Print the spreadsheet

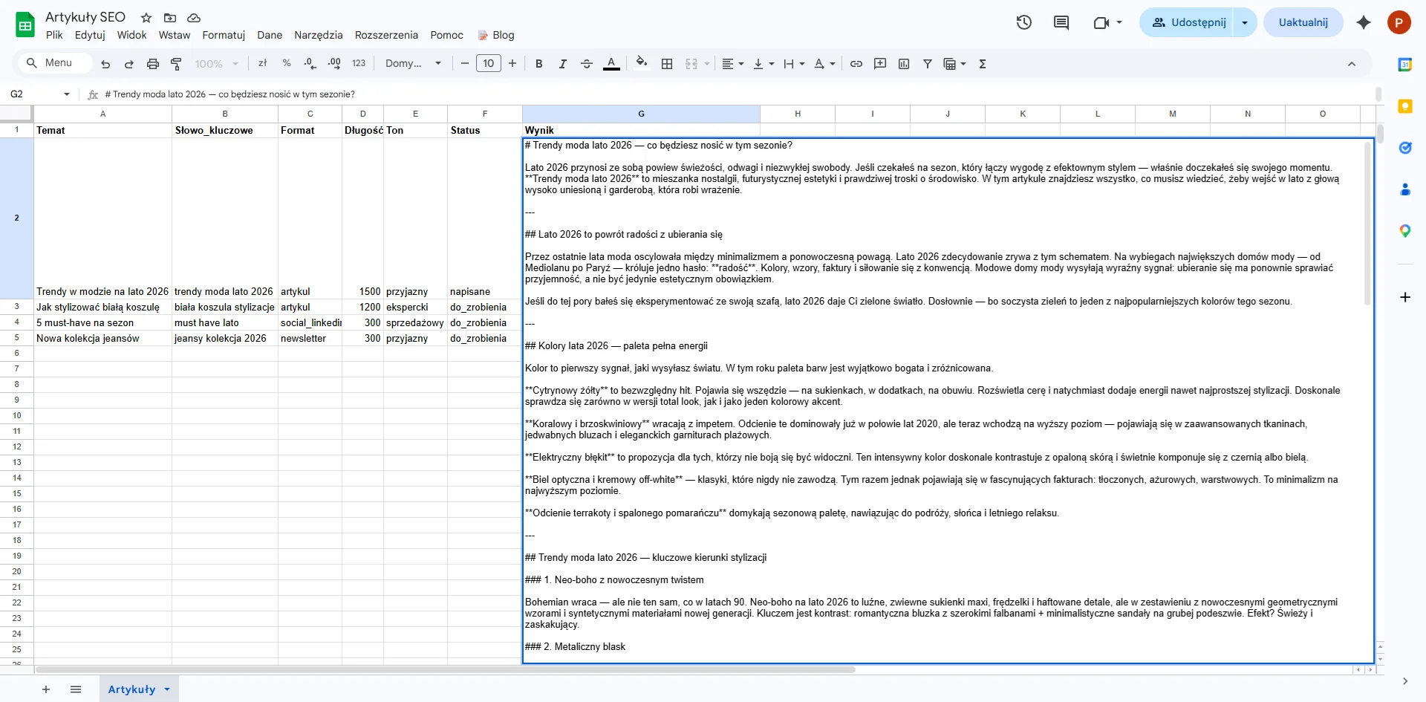point(153,64)
